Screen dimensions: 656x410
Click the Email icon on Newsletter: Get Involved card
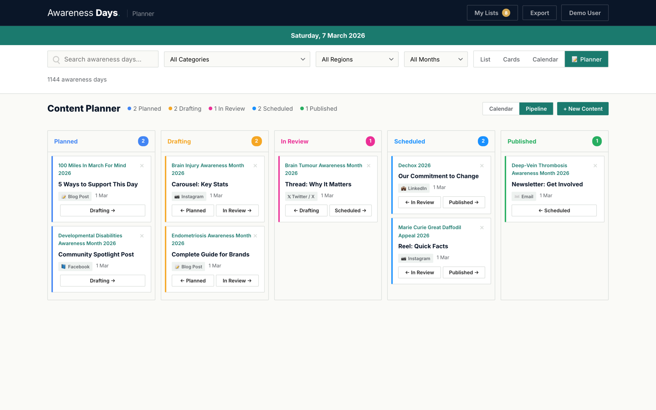(517, 196)
